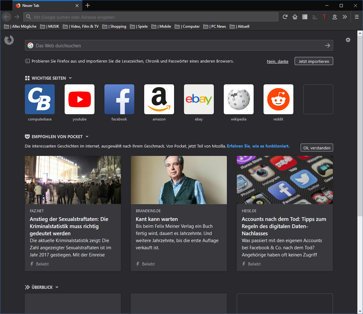The width and height of the screenshot is (363, 314).
Task: Open the reddit top site tile
Action: 278,99
